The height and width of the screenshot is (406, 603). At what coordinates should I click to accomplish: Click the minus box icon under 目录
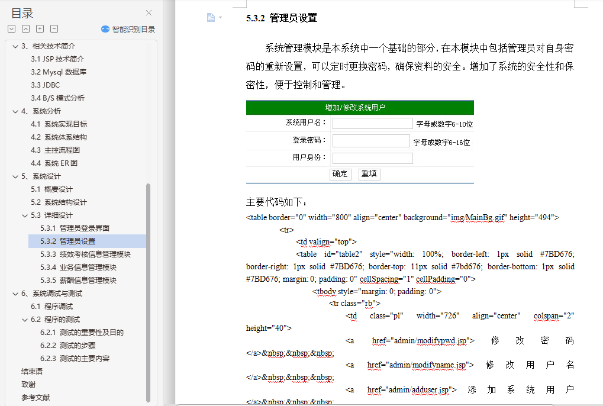click(x=54, y=29)
